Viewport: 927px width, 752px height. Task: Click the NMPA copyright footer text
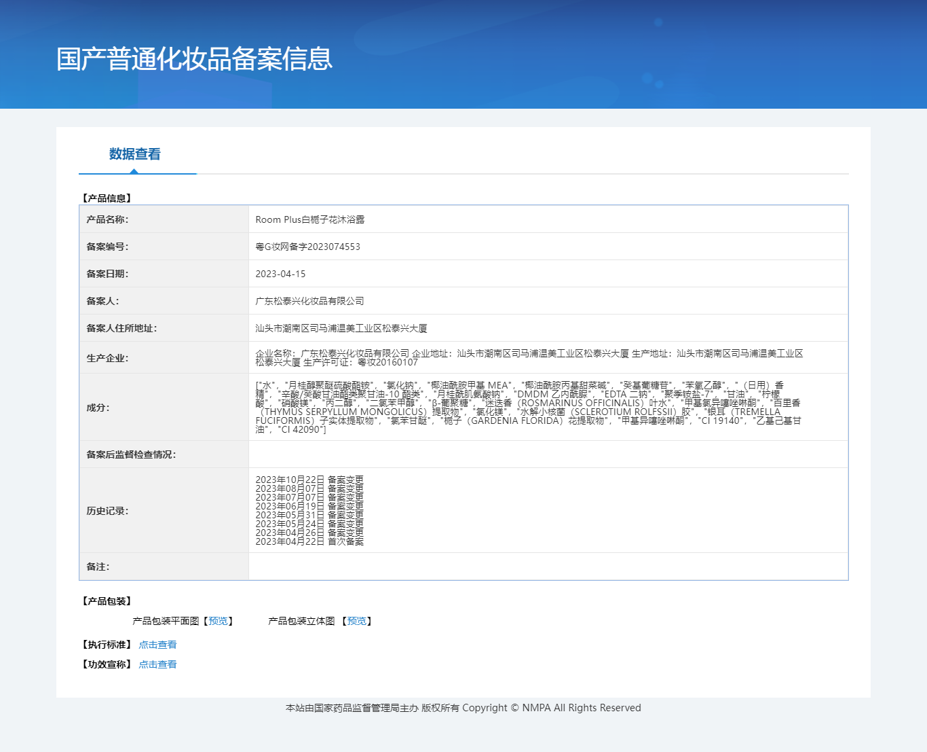point(463,708)
